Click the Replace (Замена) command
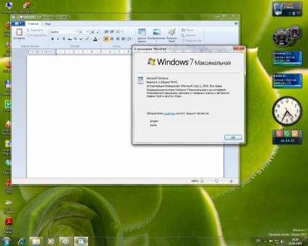Screen dimensions: 308x246 click(x=188, y=35)
